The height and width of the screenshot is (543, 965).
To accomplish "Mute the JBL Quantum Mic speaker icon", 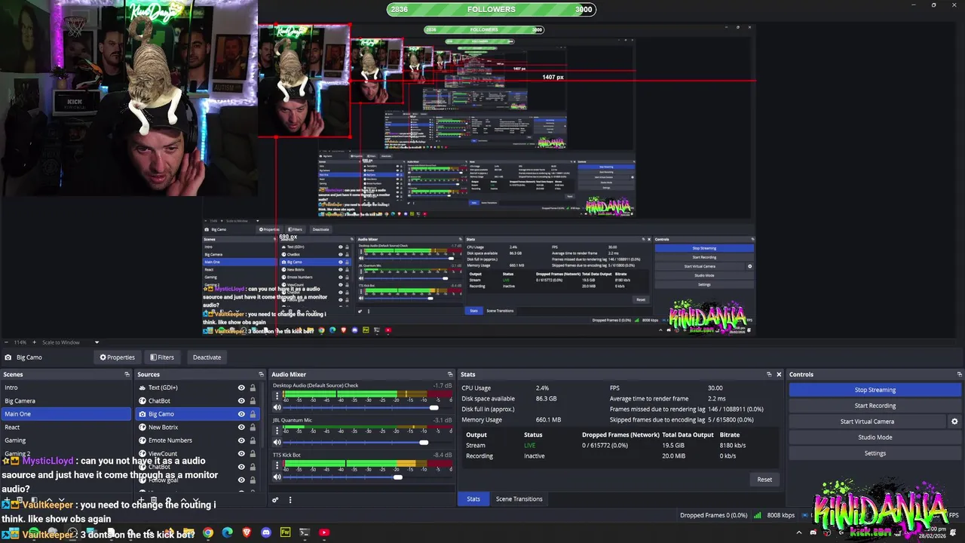I will tap(277, 443).
